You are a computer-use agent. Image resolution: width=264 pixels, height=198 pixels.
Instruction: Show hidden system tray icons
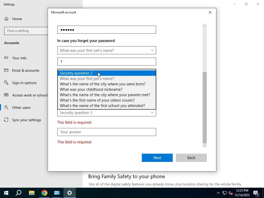(218, 193)
